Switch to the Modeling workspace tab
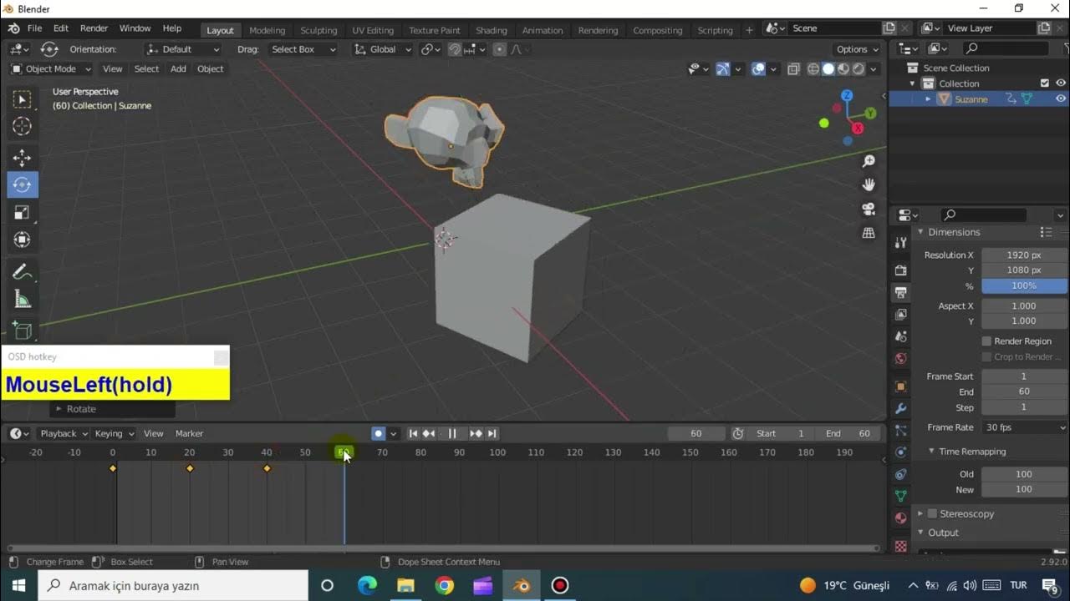1070x601 pixels. (267, 30)
